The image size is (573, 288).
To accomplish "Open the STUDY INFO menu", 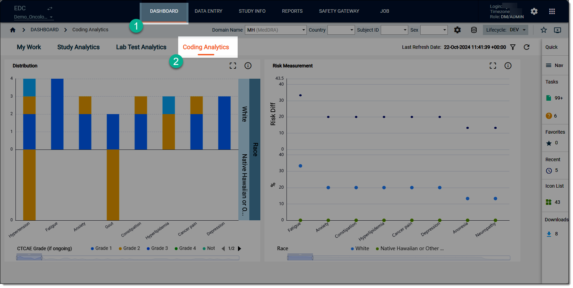I will pyautogui.click(x=252, y=11).
